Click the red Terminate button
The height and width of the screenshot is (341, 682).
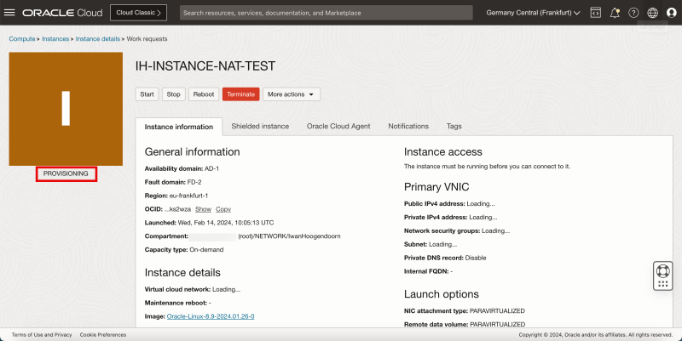240,94
